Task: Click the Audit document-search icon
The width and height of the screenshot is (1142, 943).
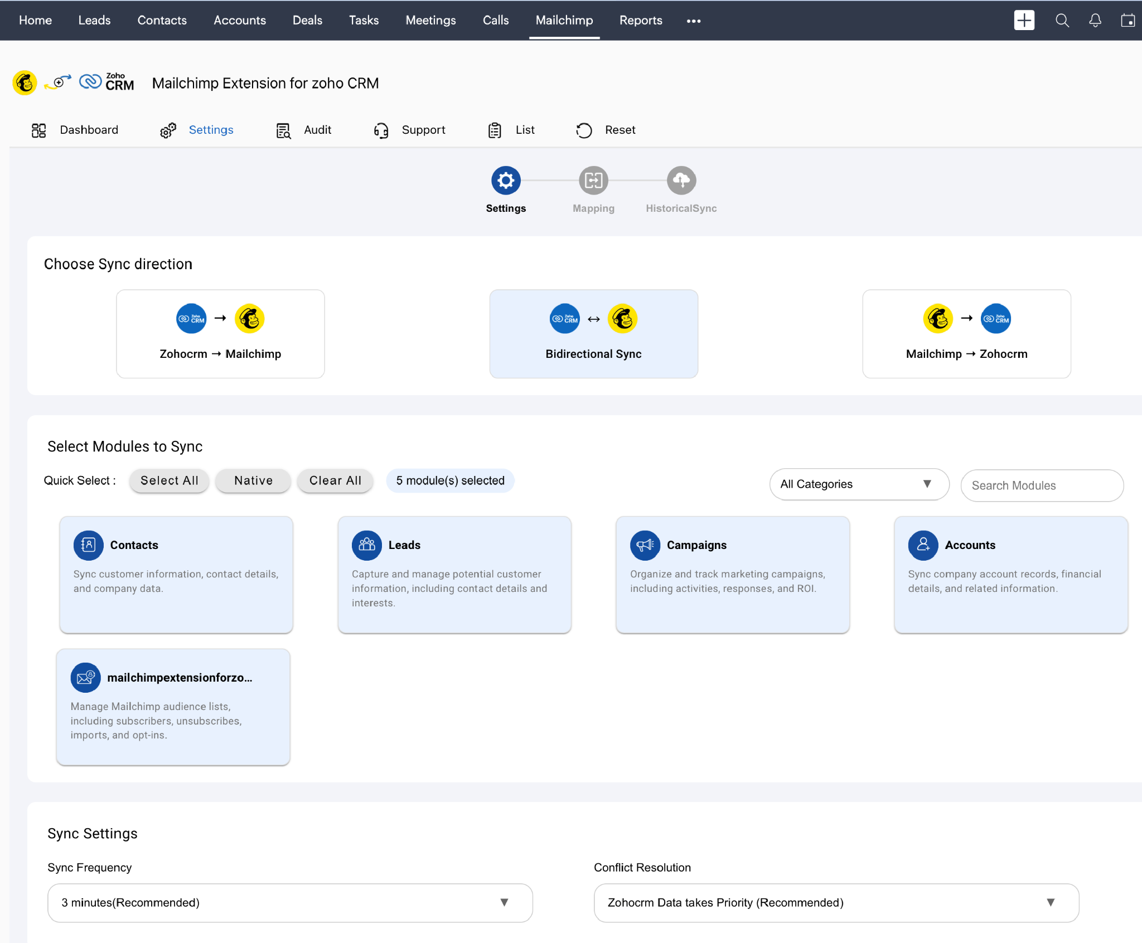Action: (x=283, y=130)
